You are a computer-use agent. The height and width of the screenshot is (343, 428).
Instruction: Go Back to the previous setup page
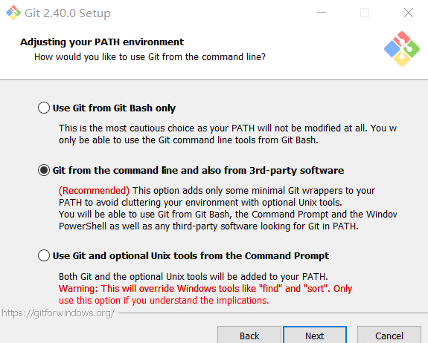(249, 336)
